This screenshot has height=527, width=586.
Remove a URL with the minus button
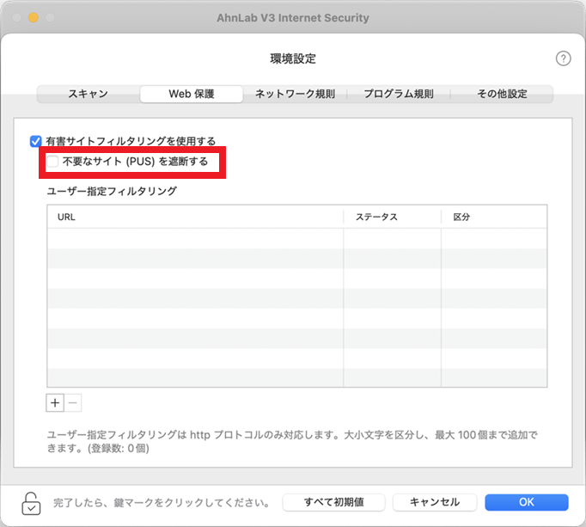pyautogui.click(x=73, y=403)
